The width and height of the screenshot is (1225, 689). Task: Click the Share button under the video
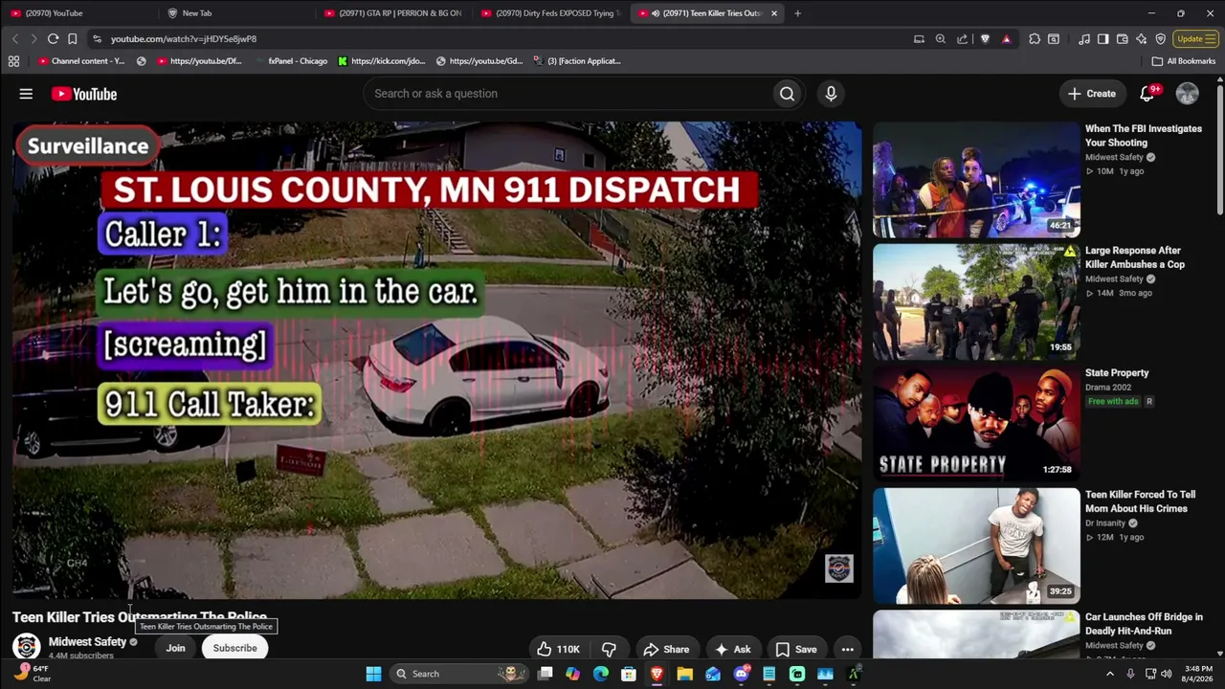666,650
